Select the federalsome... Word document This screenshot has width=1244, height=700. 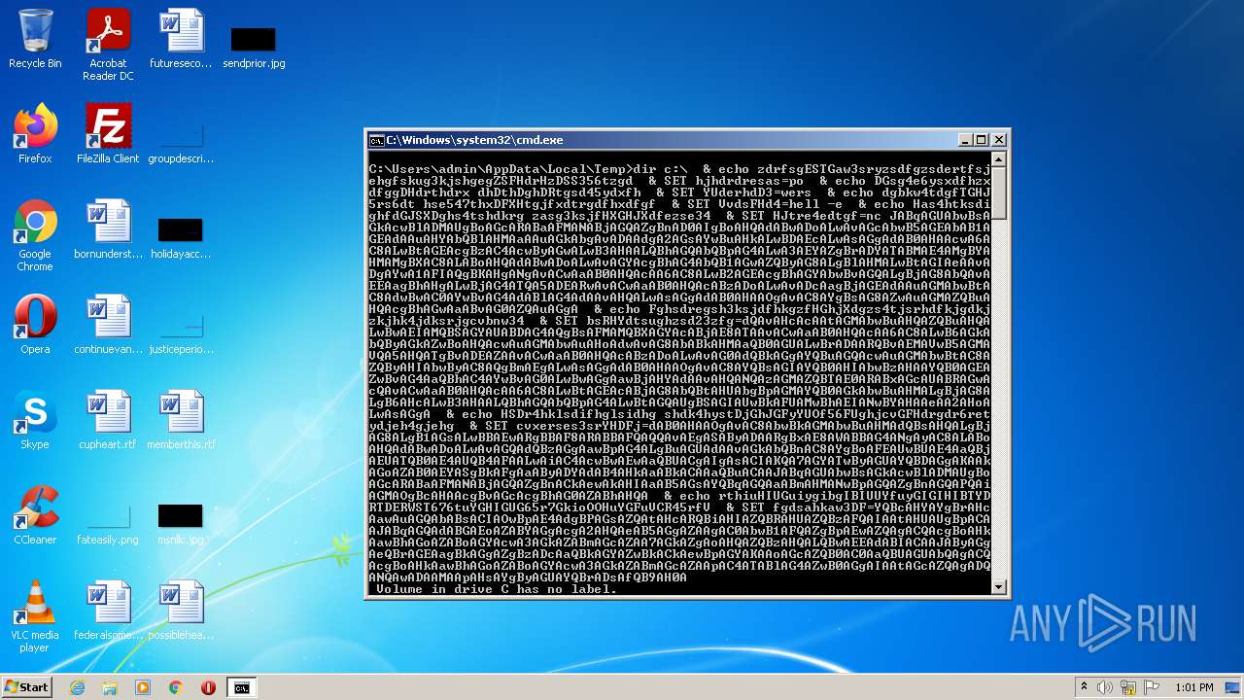(x=108, y=611)
